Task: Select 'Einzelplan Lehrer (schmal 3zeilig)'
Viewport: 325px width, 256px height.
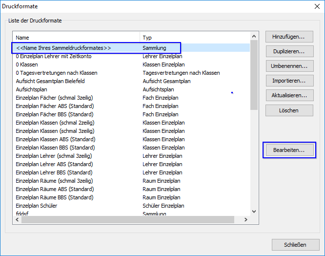Action: (54, 156)
